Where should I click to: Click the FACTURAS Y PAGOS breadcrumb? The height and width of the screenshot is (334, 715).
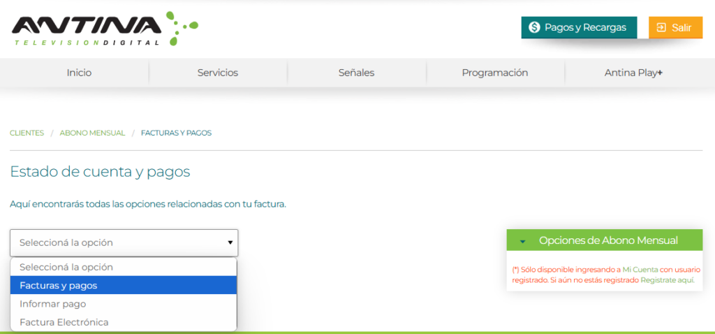tap(176, 133)
